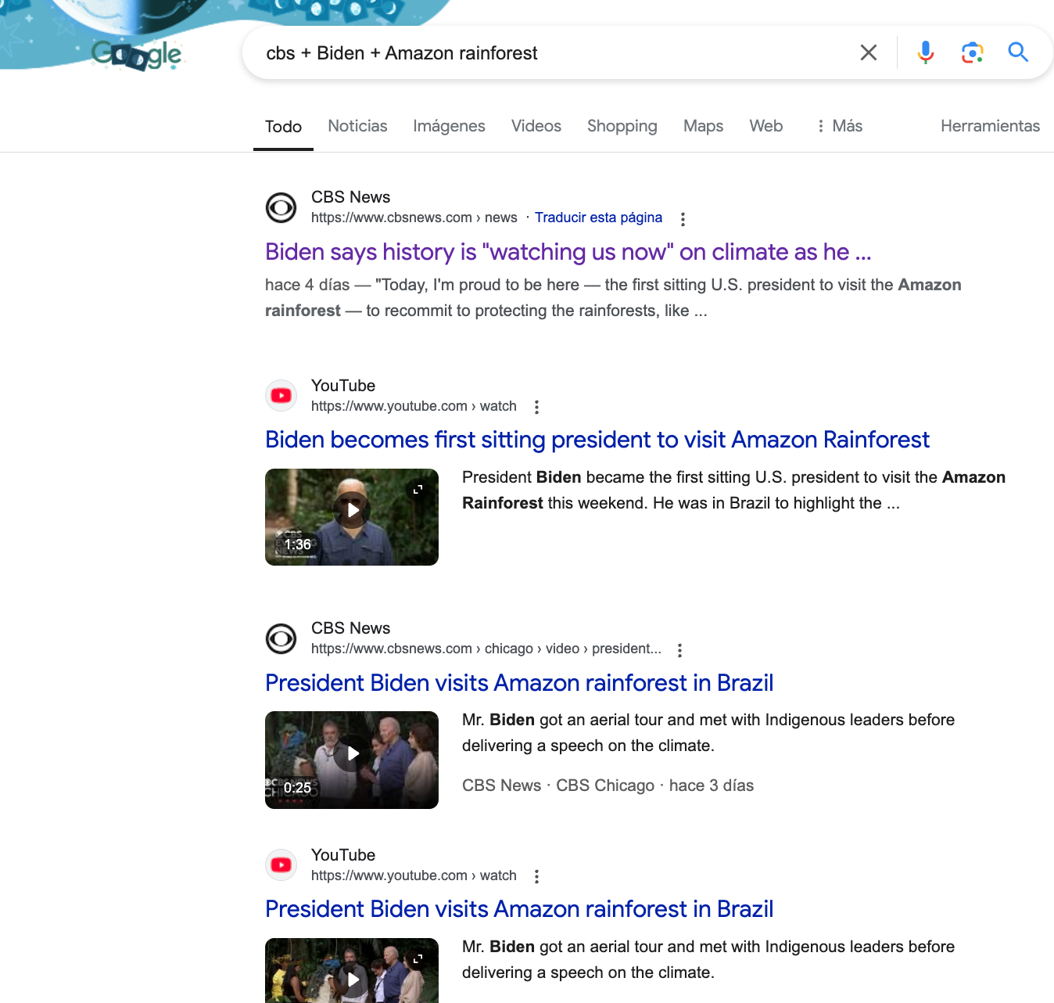Click the blue magnifying glass search icon

[1017, 52]
